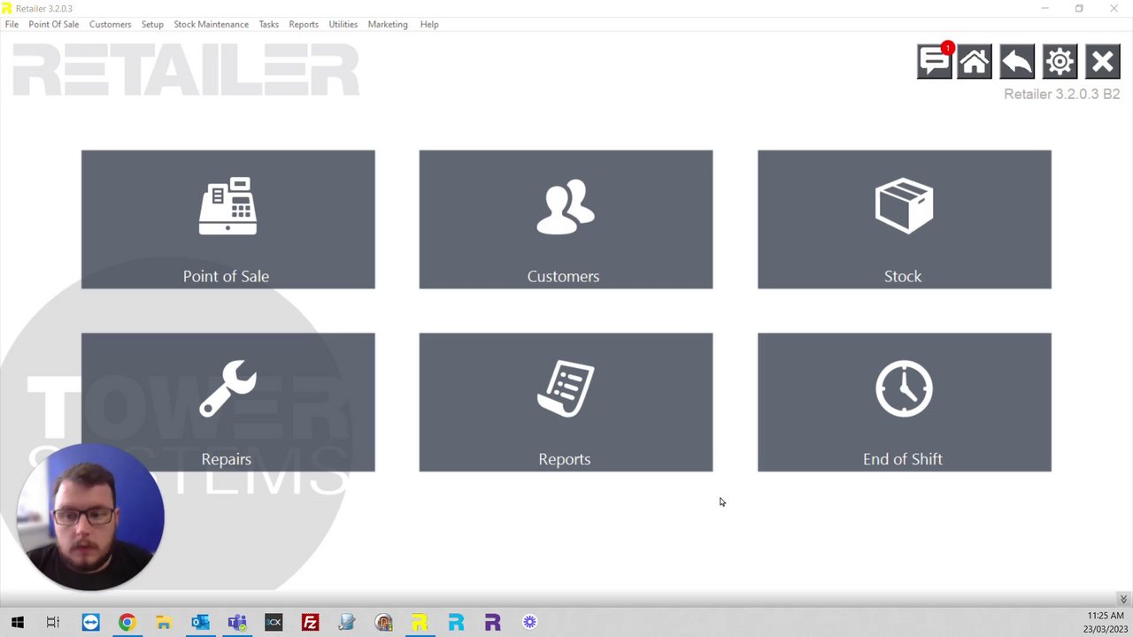Open the Stock tile
This screenshot has height=637, width=1133.
coord(904,219)
